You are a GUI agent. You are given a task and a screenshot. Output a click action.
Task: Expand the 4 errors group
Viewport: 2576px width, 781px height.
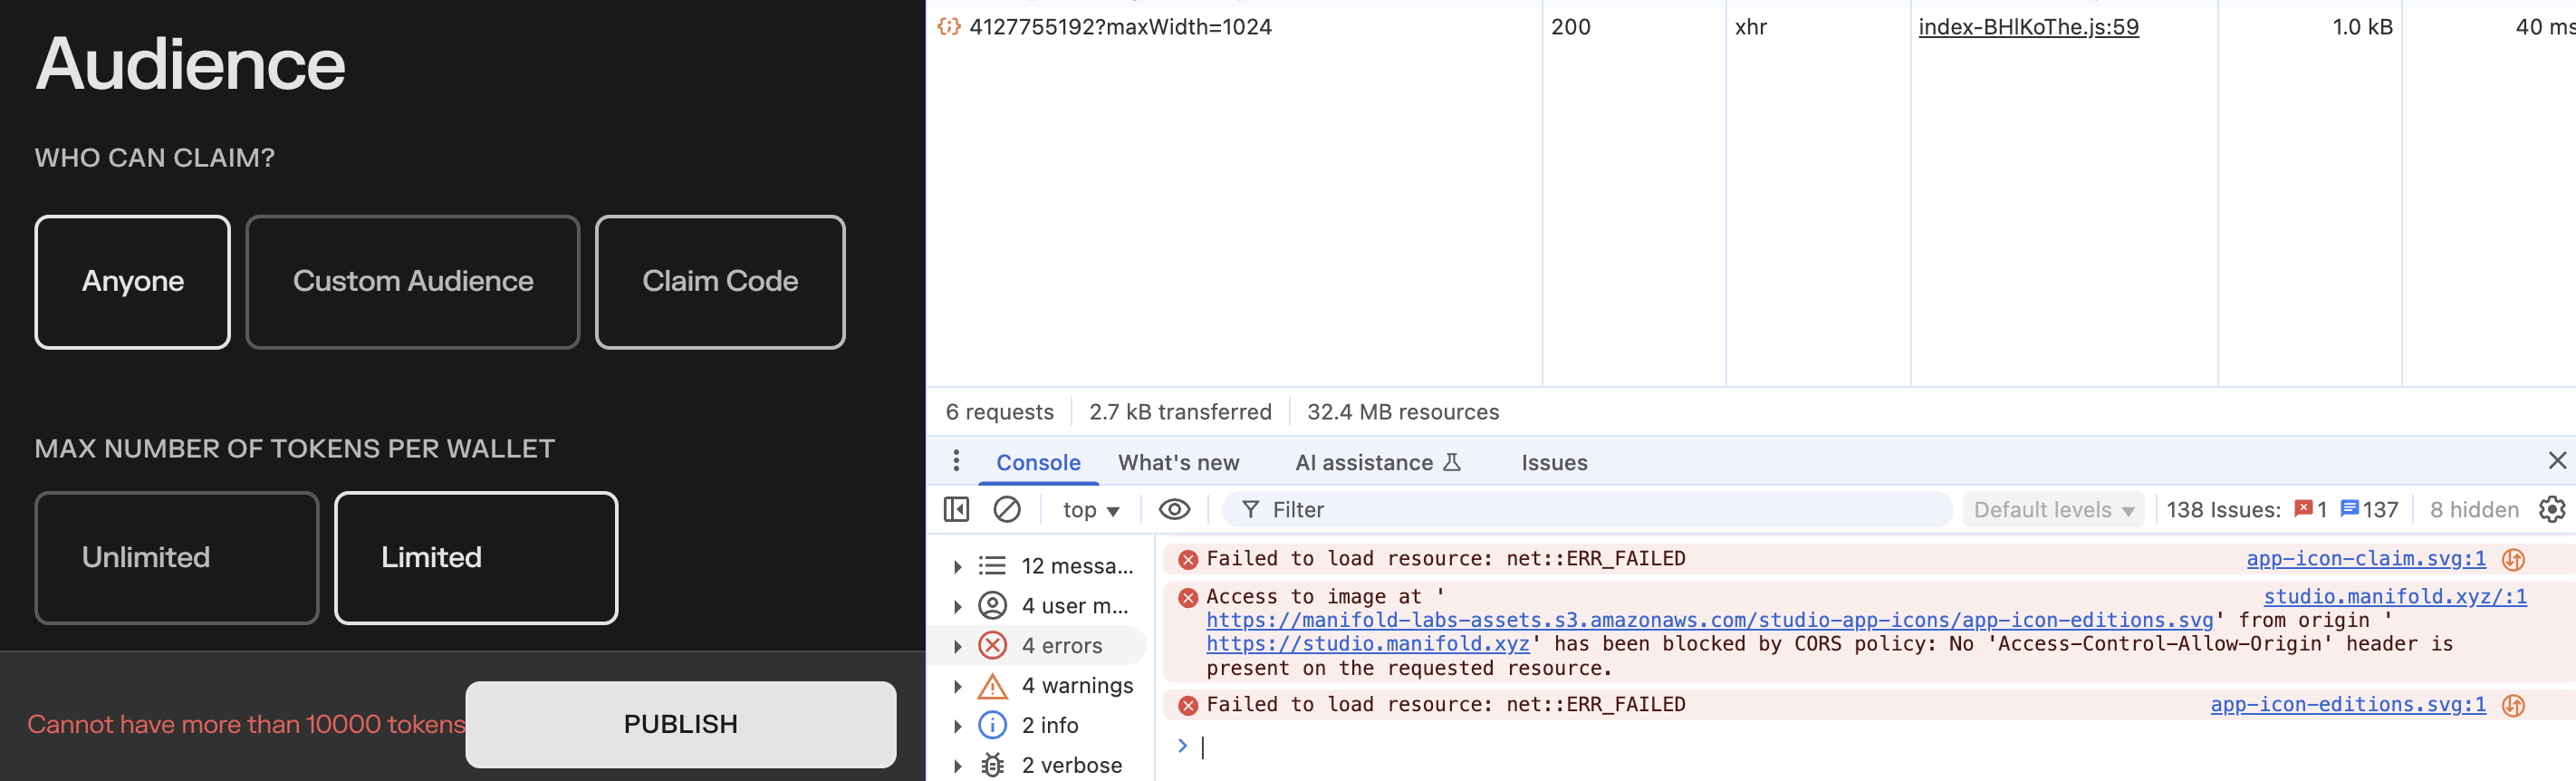(957, 646)
